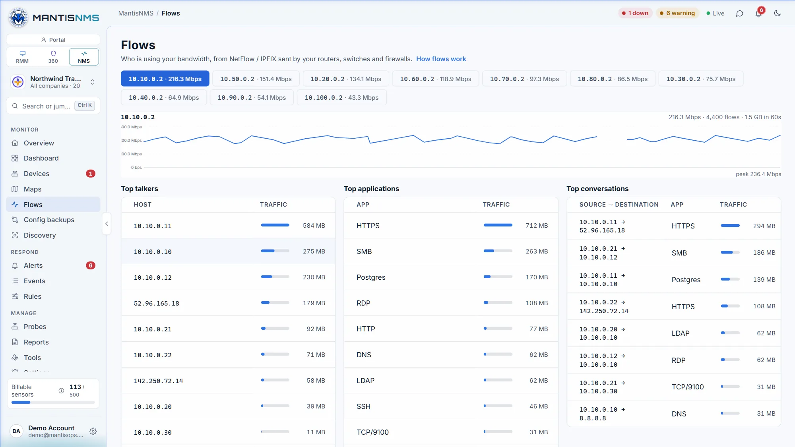Click the Reports document icon
Screen dimensions: 795x447
click(15, 342)
